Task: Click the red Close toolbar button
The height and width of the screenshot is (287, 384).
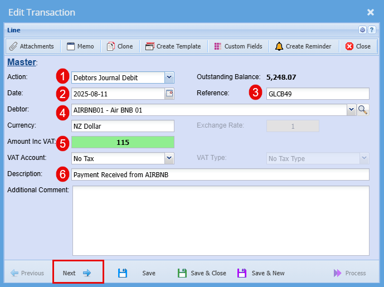Action: tap(357, 46)
